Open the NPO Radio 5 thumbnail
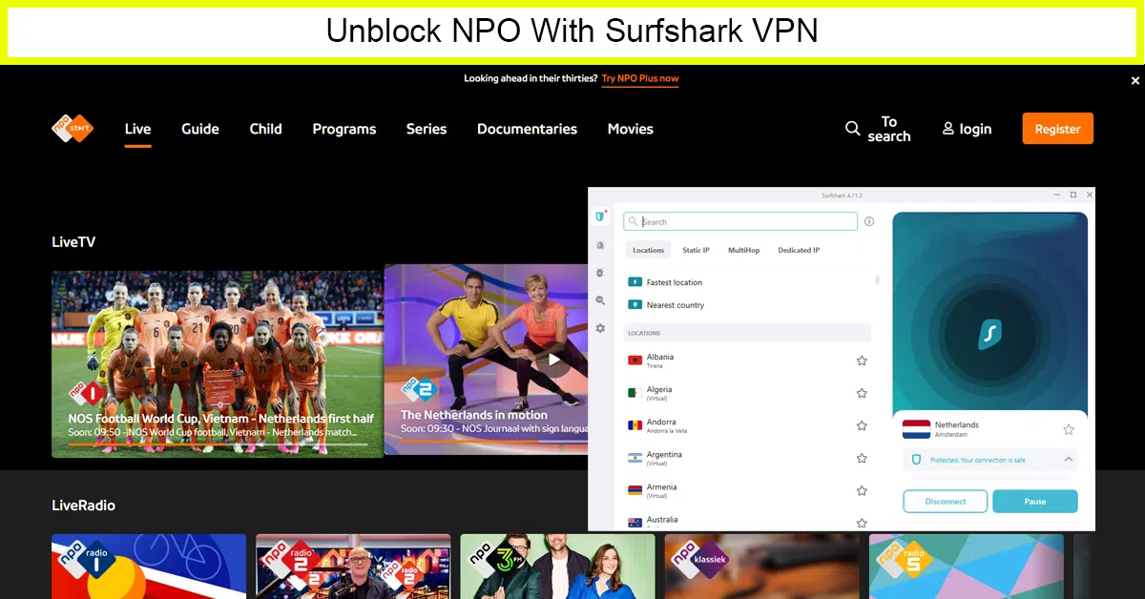The width and height of the screenshot is (1145, 599). tap(966, 567)
